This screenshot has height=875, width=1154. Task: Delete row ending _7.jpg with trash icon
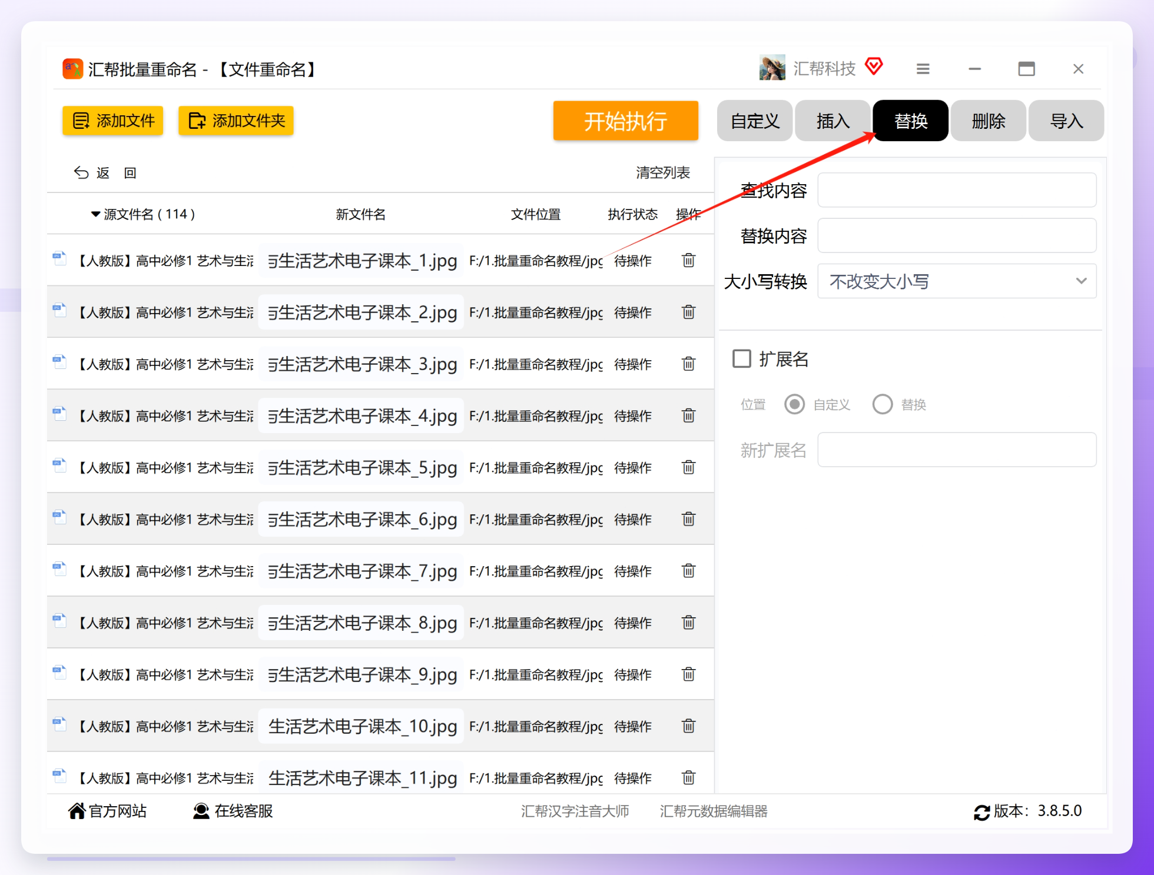pos(688,571)
